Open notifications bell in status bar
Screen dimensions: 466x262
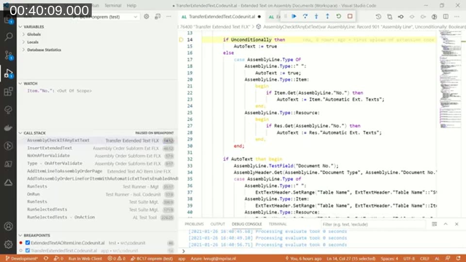tap(459, 259)
